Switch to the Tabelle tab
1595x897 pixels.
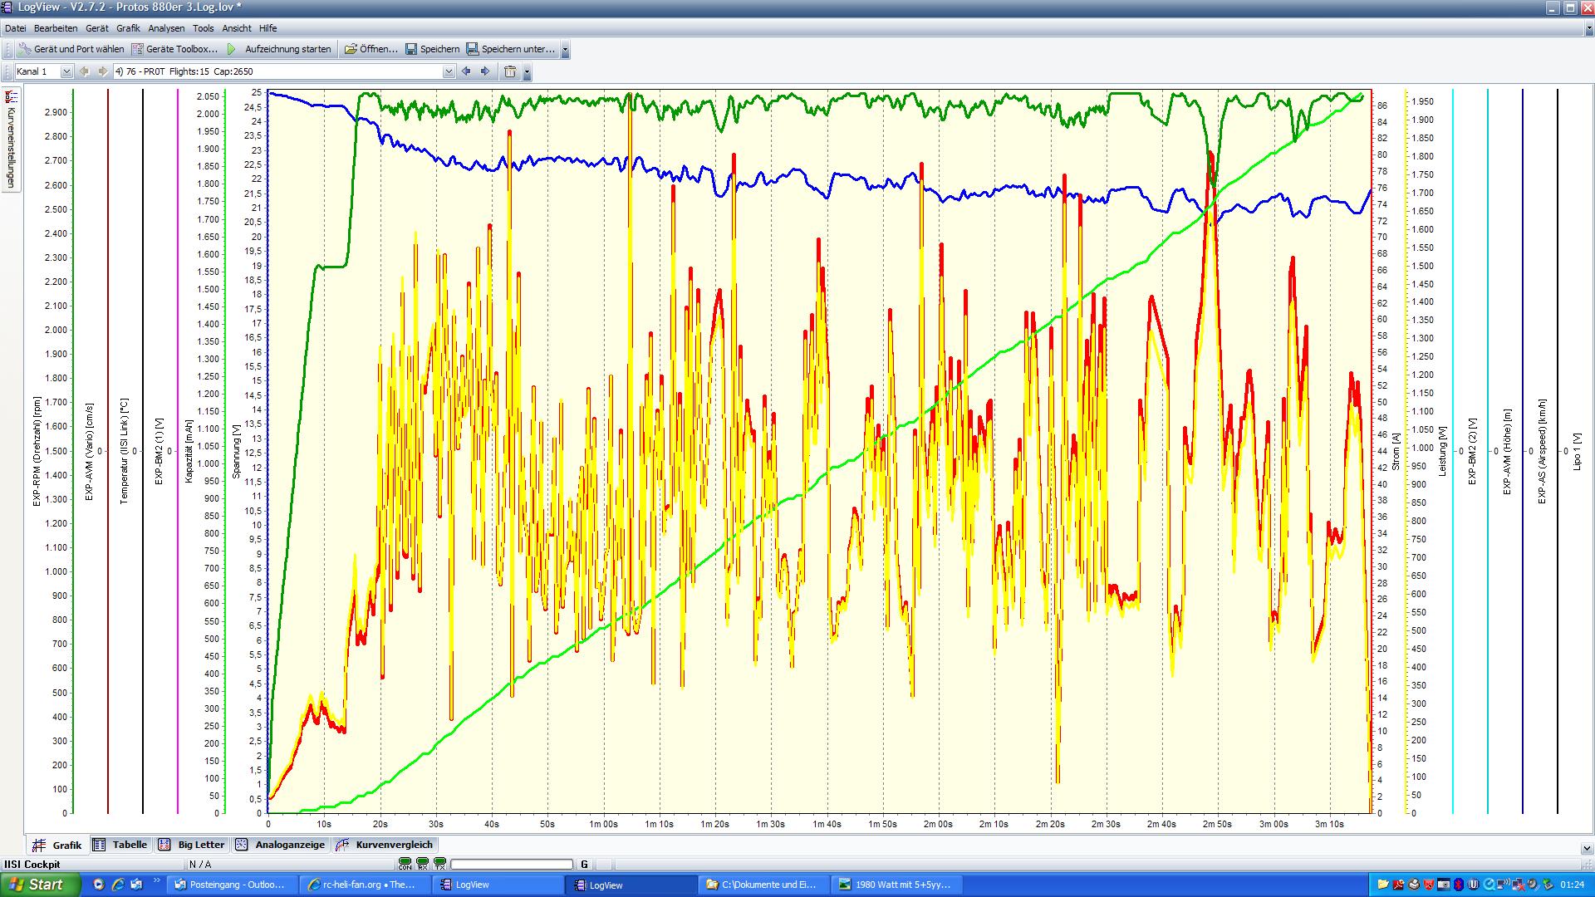tap(120, 845)
